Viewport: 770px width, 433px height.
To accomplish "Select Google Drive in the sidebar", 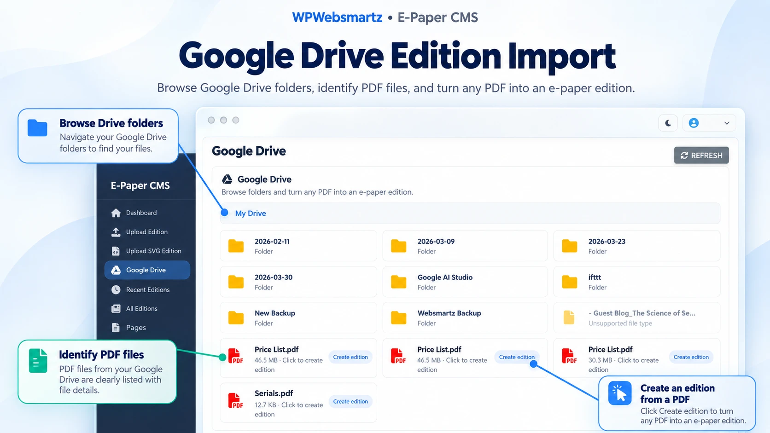I will [147, 270].
